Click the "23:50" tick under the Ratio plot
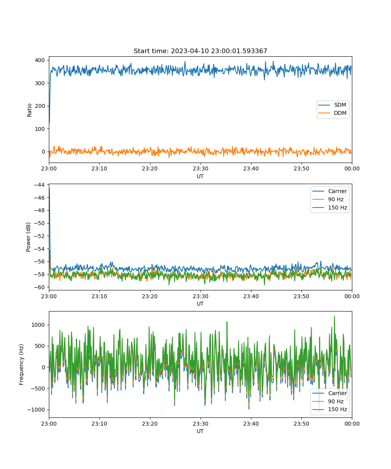Image resolution: width=391 pixels, height=469 pixels. point(301,169)
